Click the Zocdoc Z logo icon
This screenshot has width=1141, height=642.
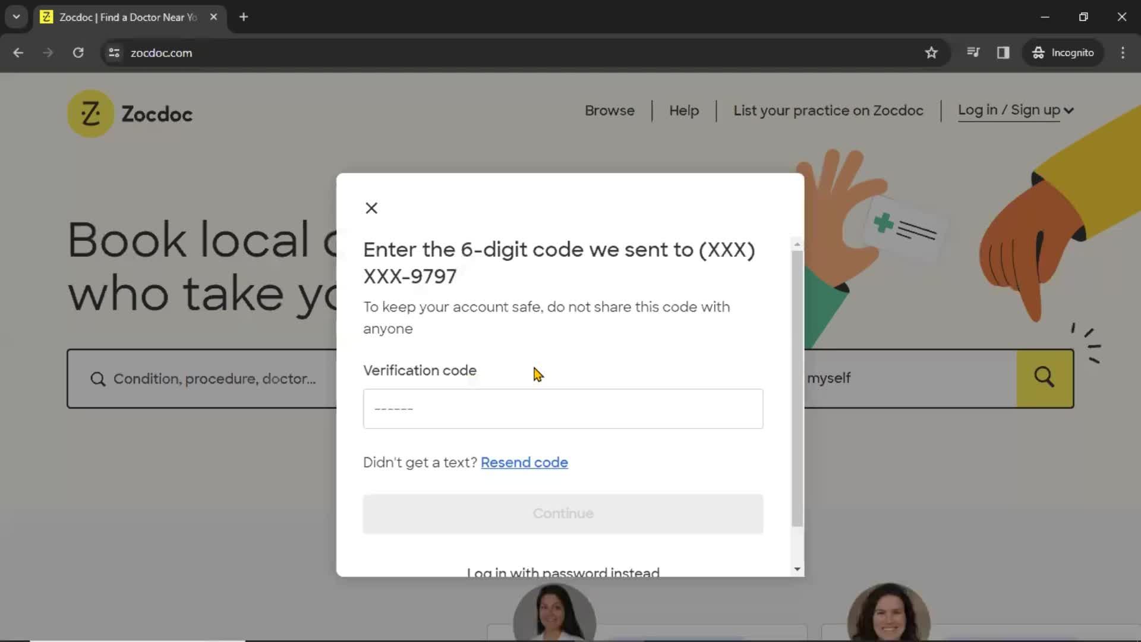[90, 113]
